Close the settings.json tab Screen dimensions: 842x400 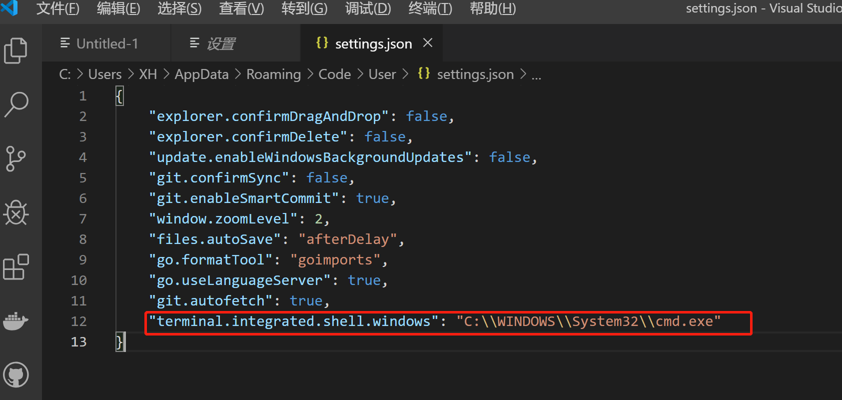(x=428, y=43)
